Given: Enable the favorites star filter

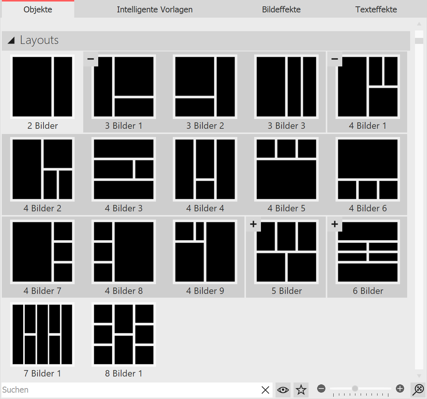Looking at the screenshot, I should [301, 390].
